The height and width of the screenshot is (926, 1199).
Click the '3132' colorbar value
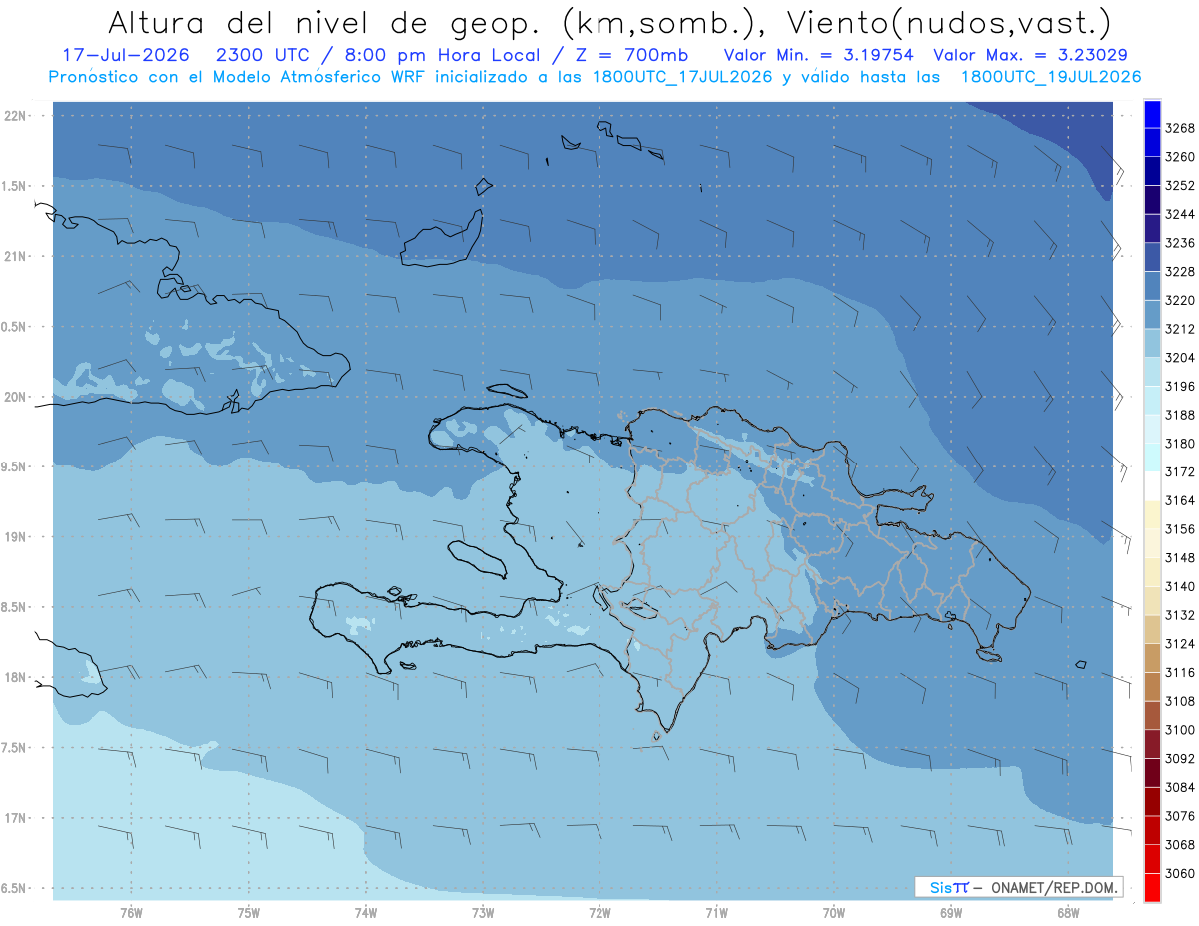coord(1180,615)
